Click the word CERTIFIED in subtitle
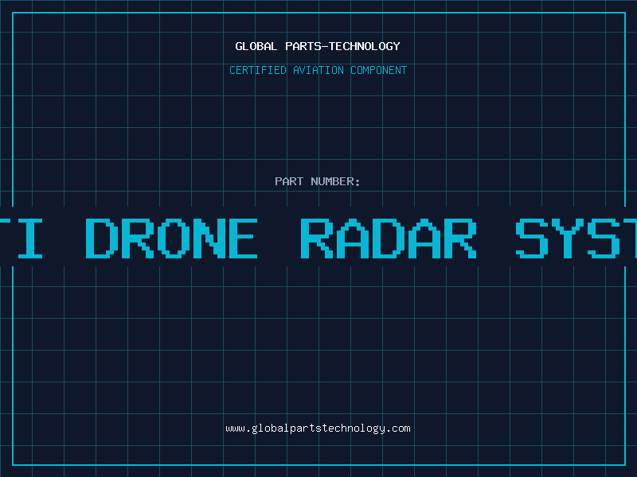The width and height of the screenshot is (637, 477). tap(258, 70)
